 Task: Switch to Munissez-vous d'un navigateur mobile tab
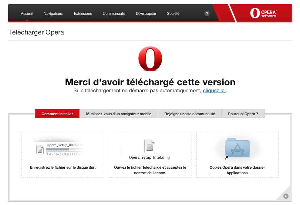(119, 114)
